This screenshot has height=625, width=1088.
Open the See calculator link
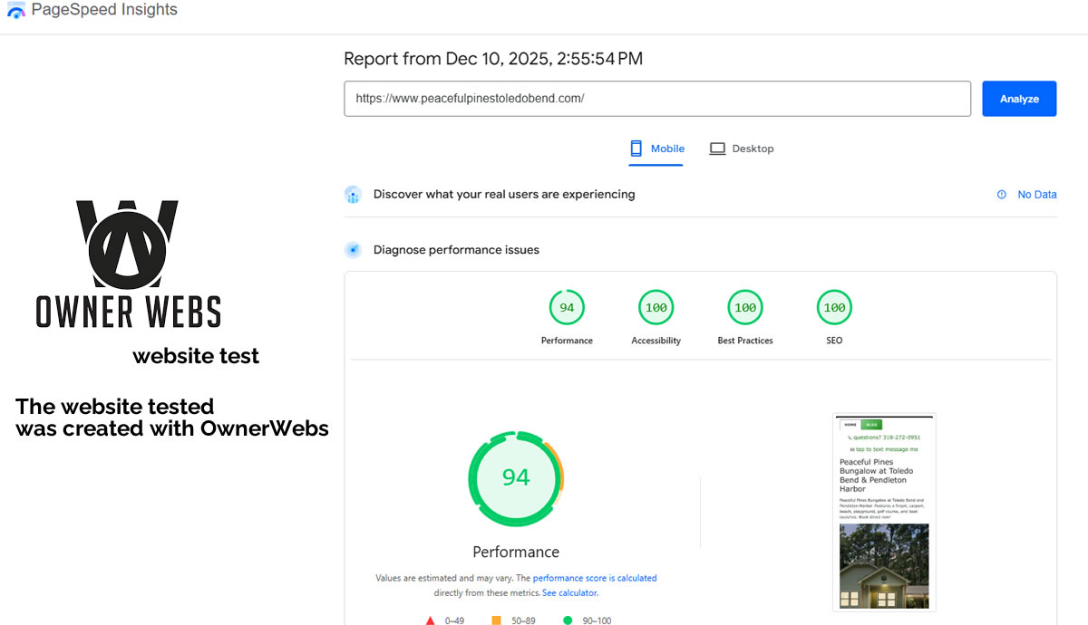pos(569,593)
